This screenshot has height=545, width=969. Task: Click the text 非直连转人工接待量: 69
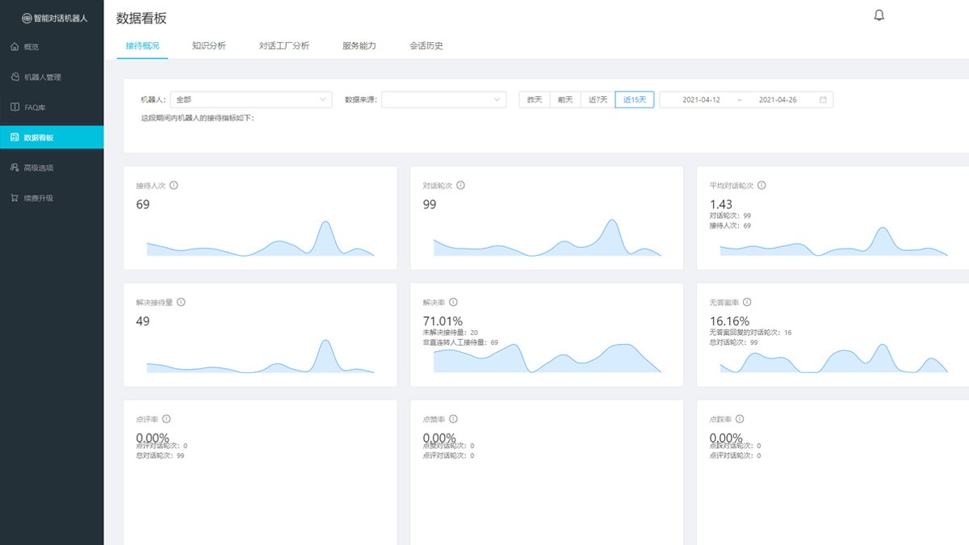pyautogui.click(x=460, y=342)
